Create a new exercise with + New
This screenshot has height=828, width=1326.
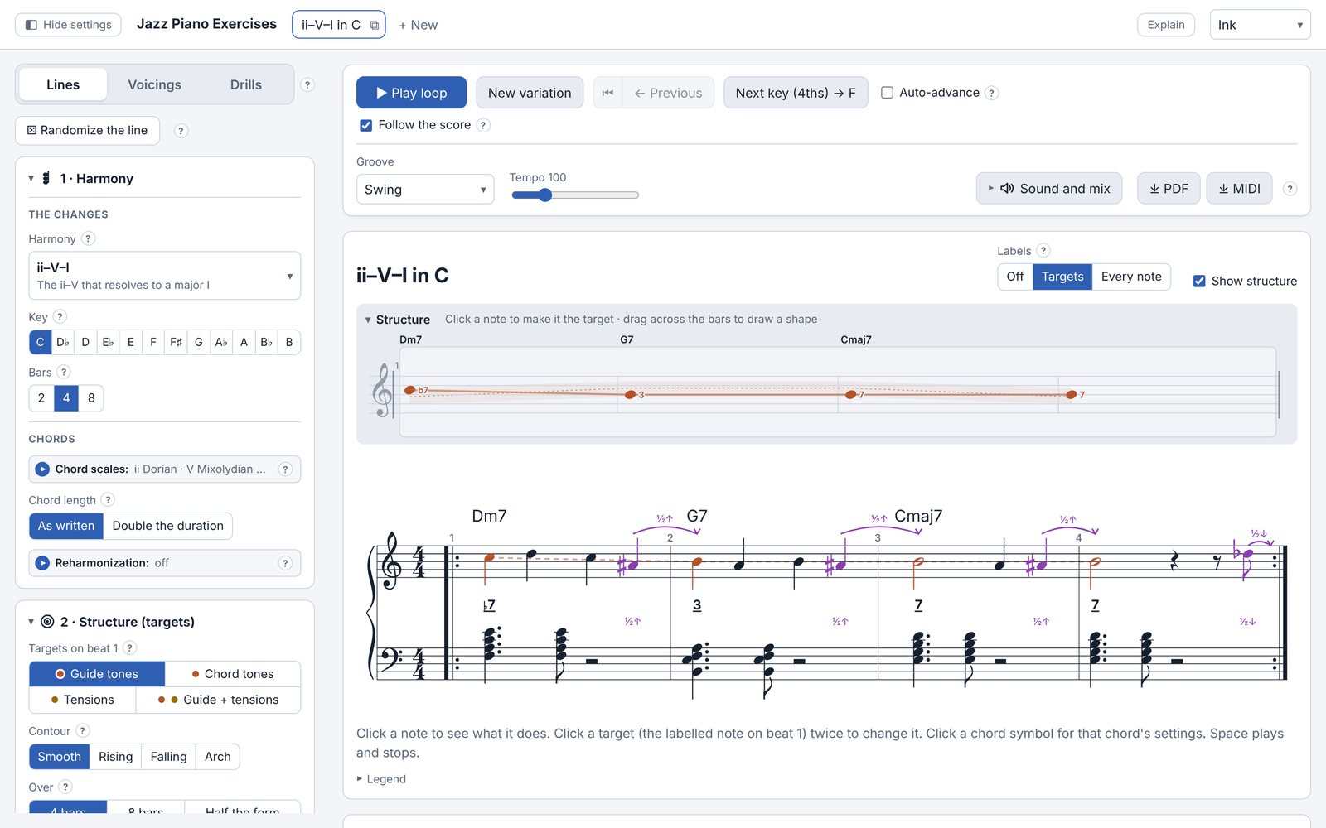[x=418, y=25]
